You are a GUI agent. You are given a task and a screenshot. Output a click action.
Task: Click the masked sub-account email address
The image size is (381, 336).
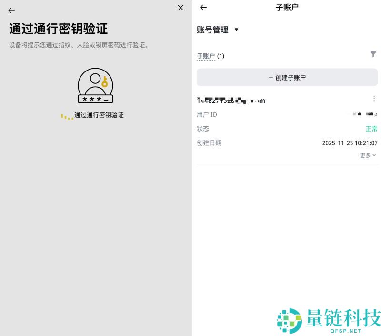pyautogui.click(x=231, y=100)
